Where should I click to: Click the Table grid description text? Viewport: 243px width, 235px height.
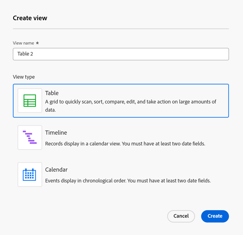coord(131,106)
